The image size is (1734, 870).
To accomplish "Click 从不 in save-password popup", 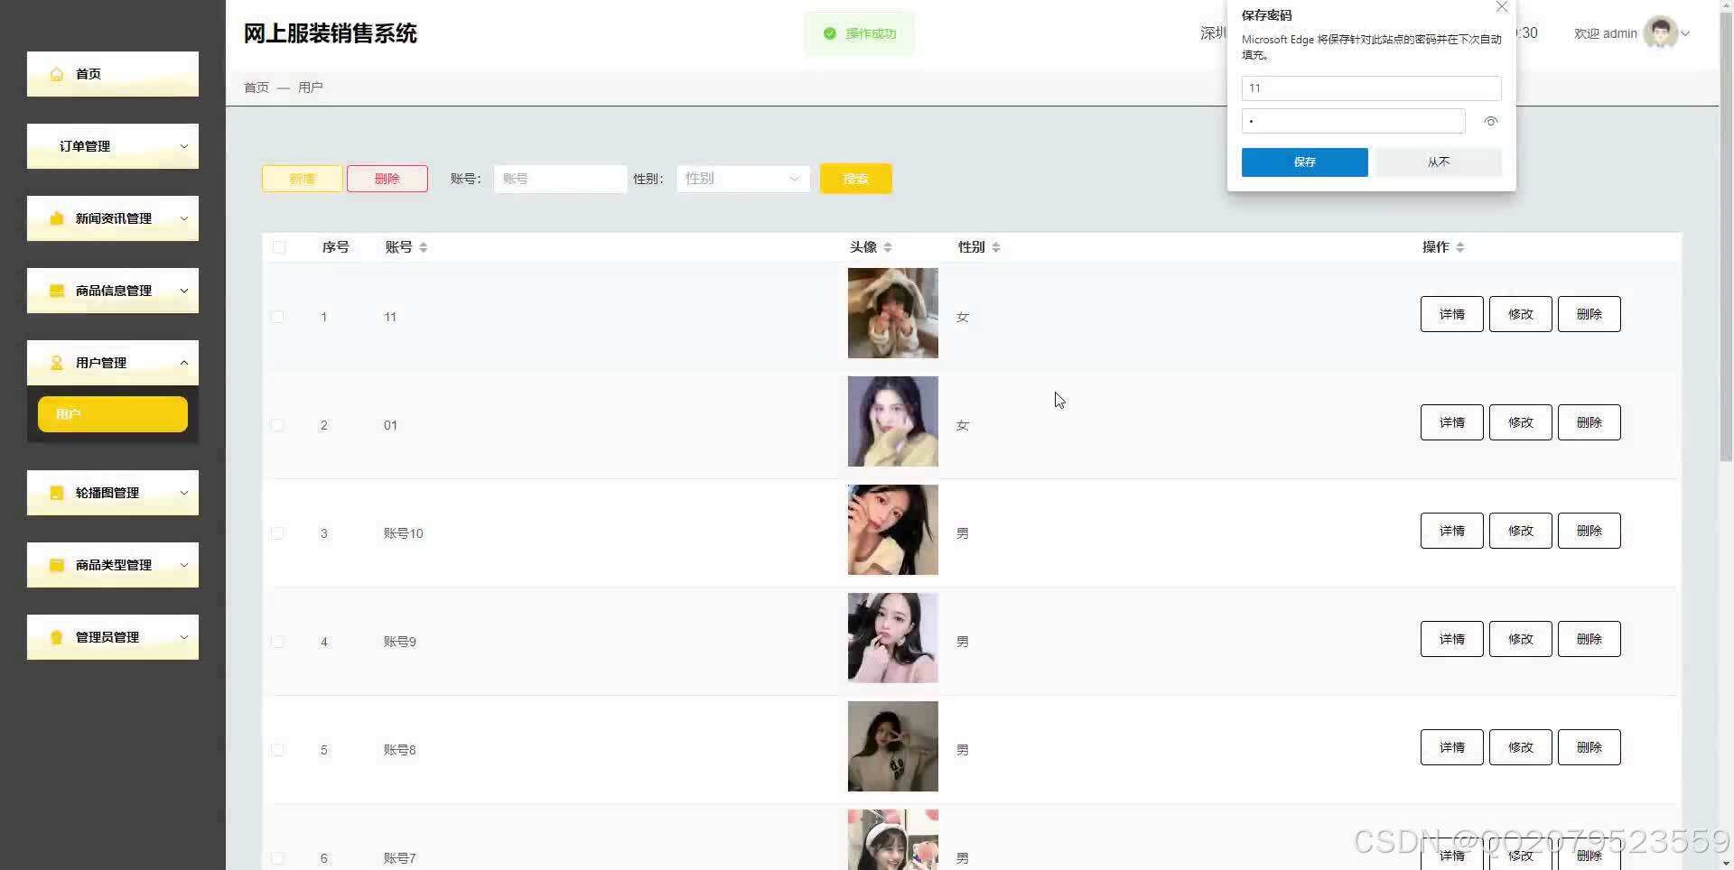I will [1439, 162].
